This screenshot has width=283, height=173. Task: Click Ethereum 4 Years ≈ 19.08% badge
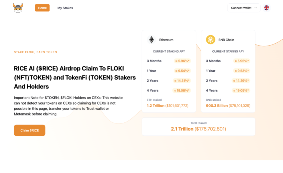coord(181,90)
